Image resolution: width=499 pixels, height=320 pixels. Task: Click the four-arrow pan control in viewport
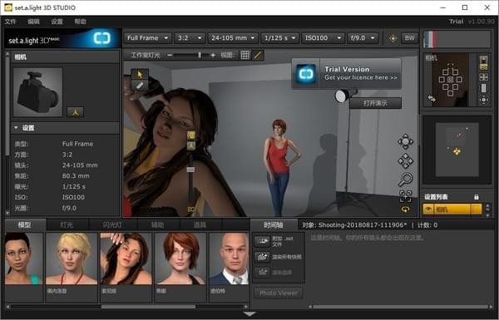[406, 160]
